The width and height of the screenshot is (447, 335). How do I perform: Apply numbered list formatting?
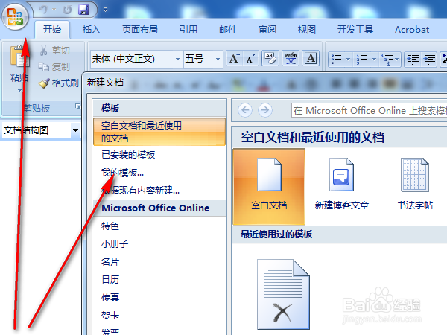362,60
